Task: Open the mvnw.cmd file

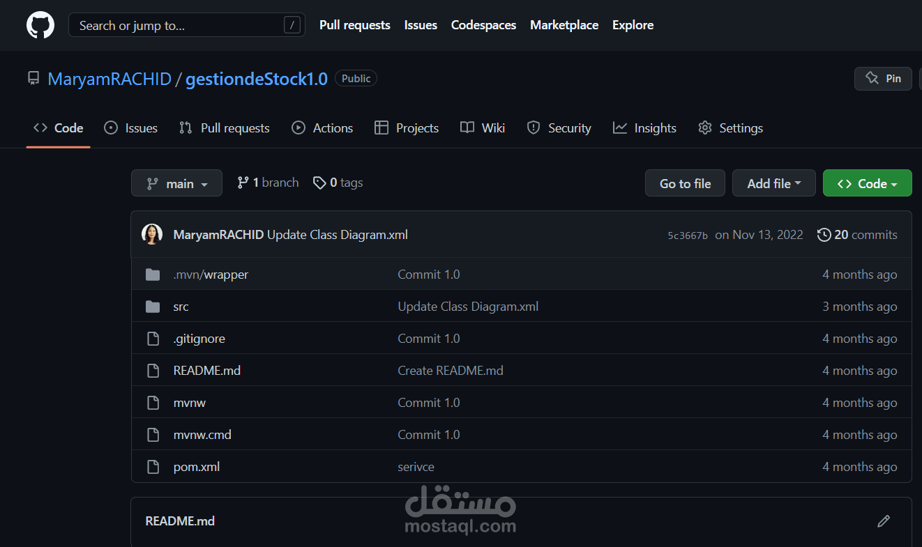Action: pyautogui.click(x=202, y=435)
